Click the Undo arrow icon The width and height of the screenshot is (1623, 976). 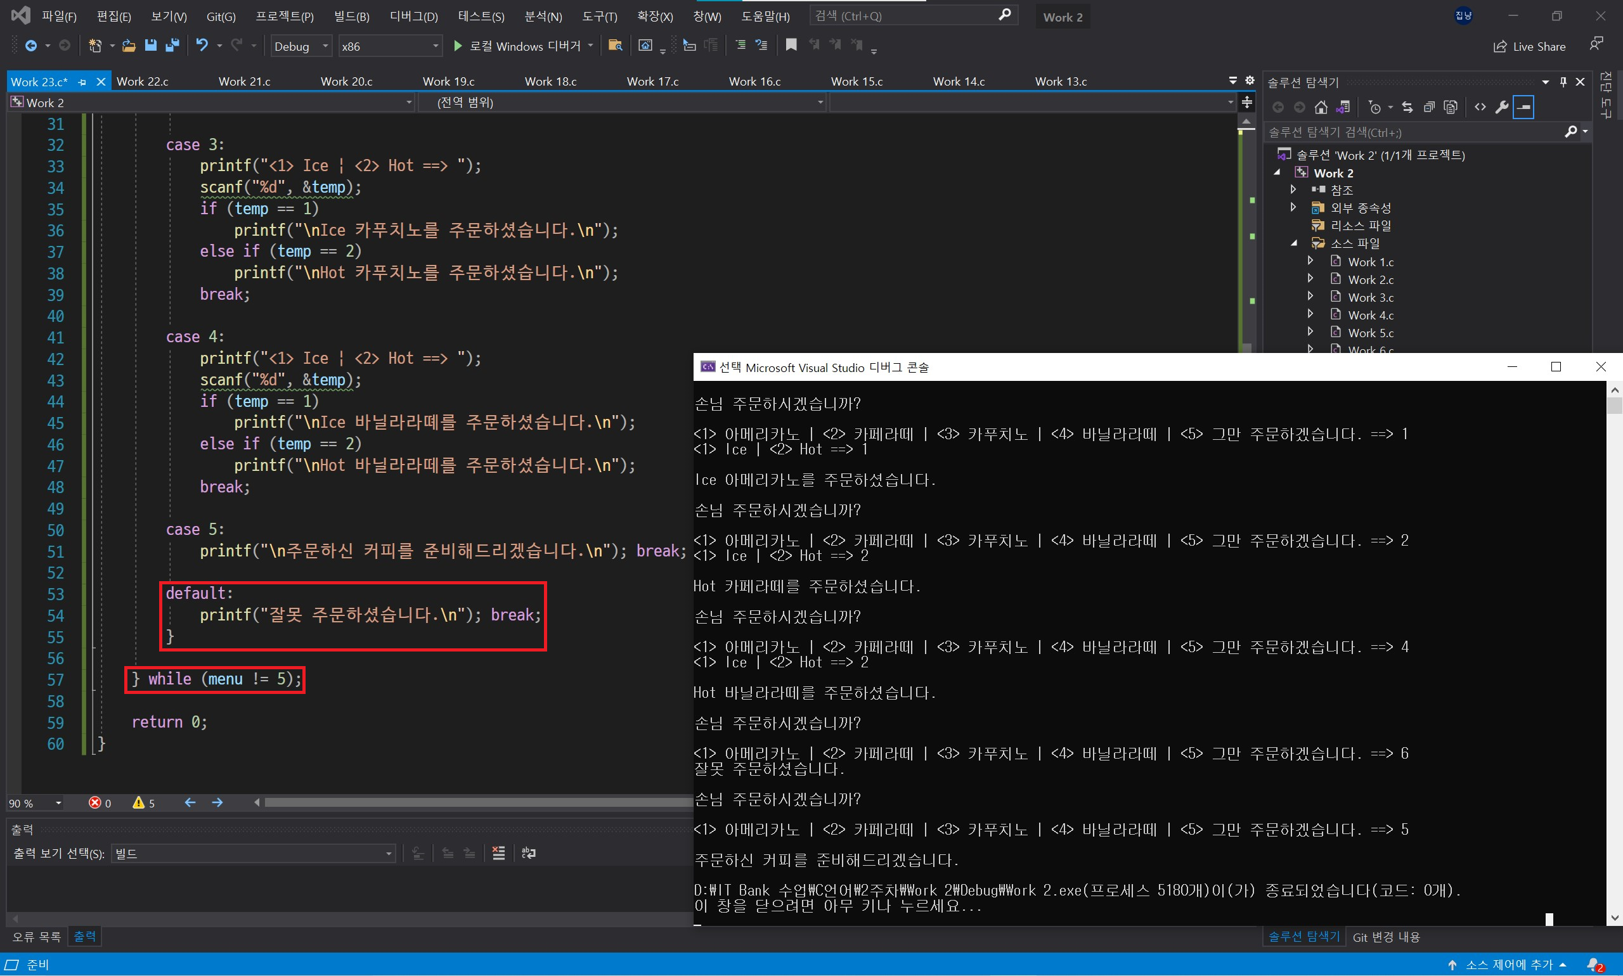point(202,46)
